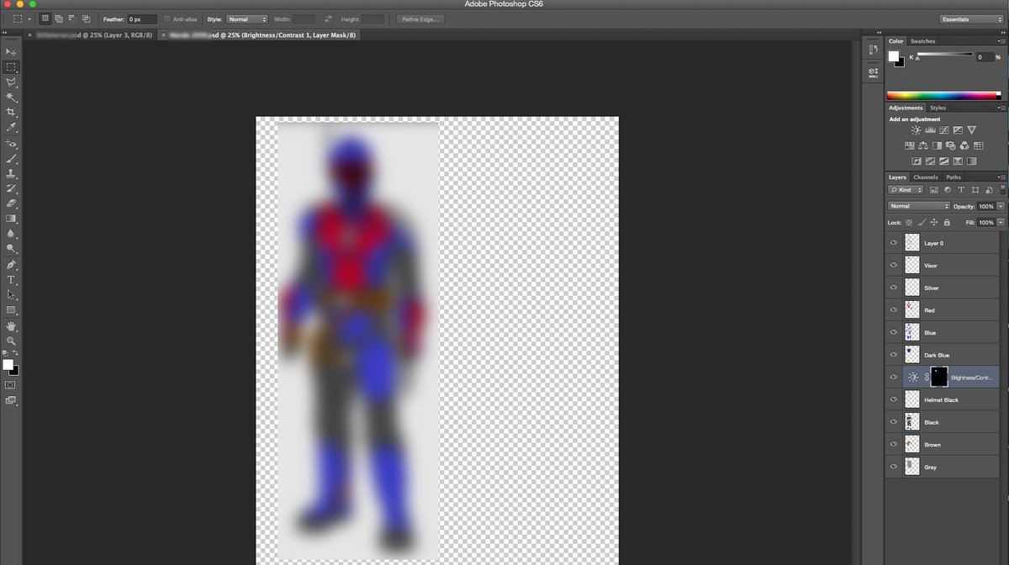This screenshot has height=565, width=1009.
Task: Select the Move tool
Action: (x=11, y=52)
